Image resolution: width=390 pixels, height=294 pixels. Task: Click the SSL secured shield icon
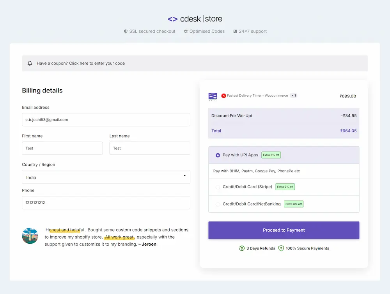pos(126,31)
